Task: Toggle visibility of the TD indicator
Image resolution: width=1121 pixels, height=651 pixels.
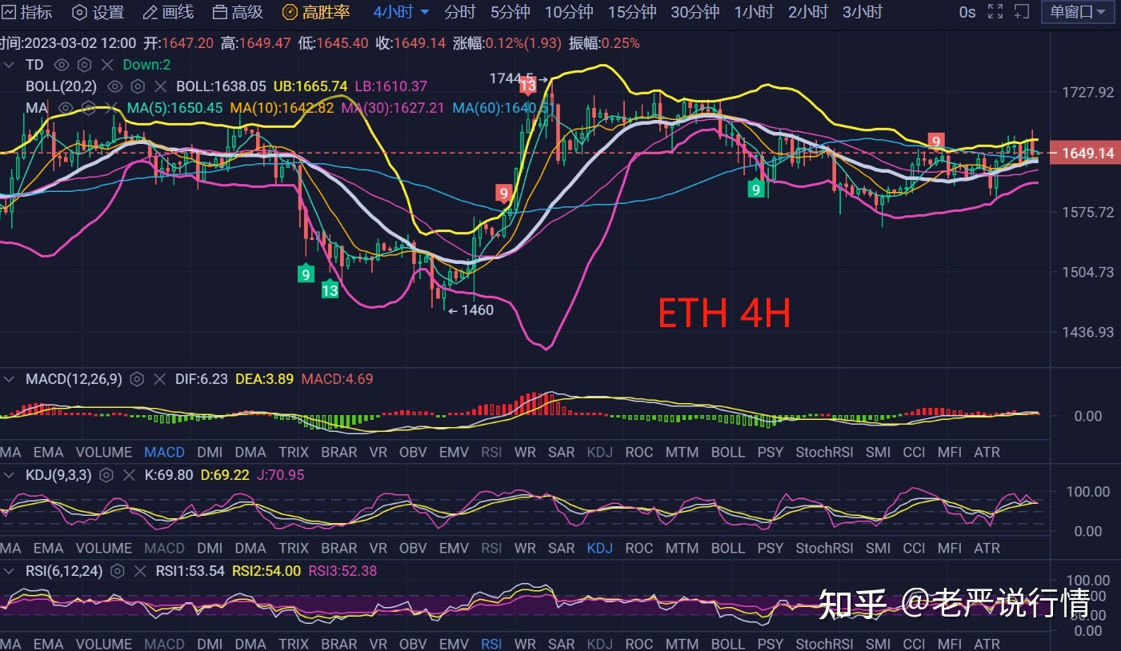Action: pyautogui.click(x=62, y=64)
